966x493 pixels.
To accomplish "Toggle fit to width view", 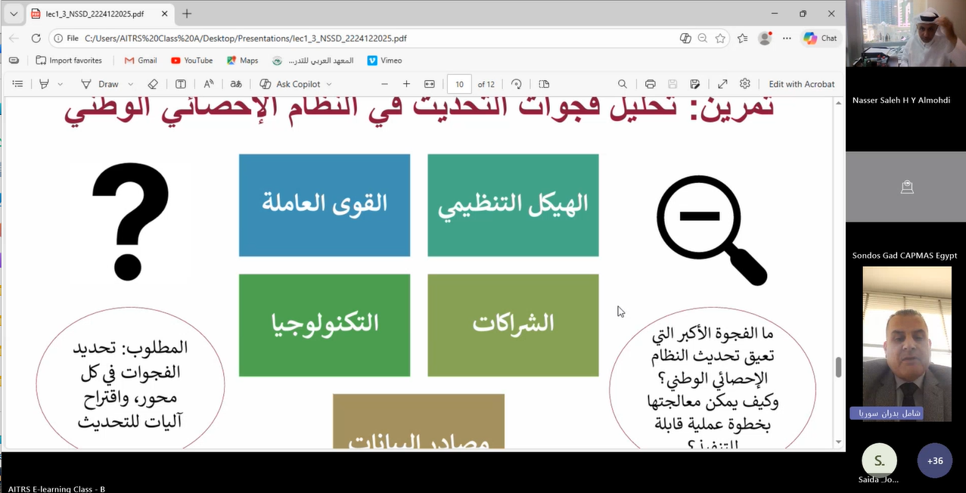I will click(x=430, y=84).
